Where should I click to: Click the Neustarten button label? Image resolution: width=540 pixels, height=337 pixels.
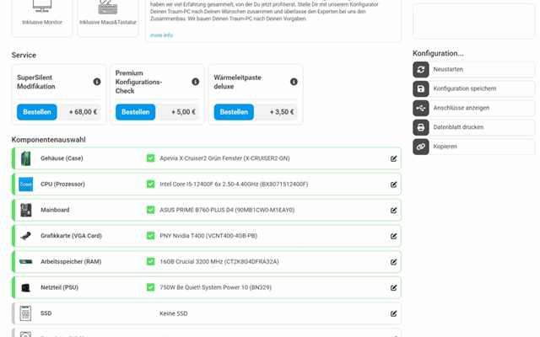(448, 69)
